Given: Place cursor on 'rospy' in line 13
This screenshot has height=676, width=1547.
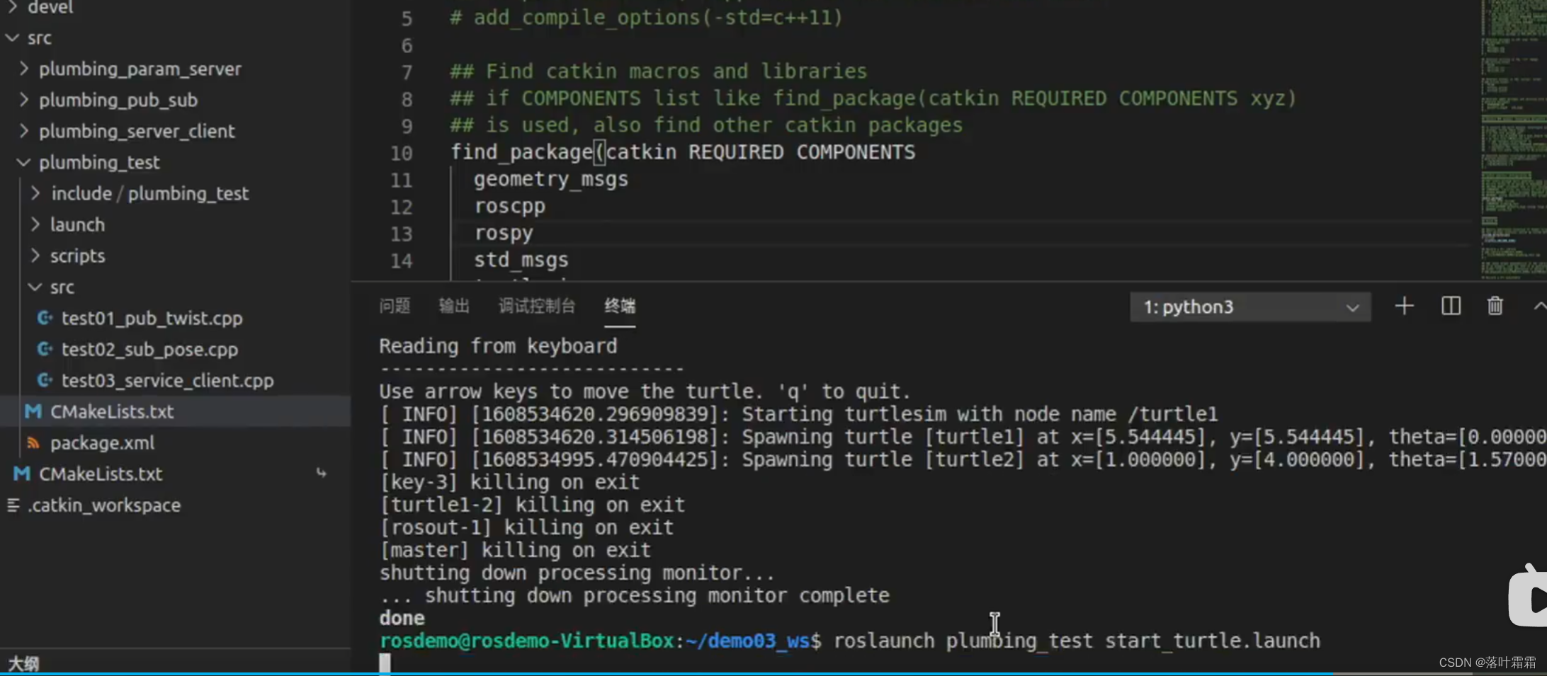Looking at the screenshot, I should pos(504,233).
